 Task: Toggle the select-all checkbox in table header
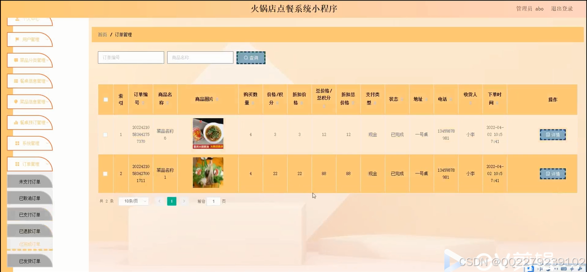tap(106, 99)
